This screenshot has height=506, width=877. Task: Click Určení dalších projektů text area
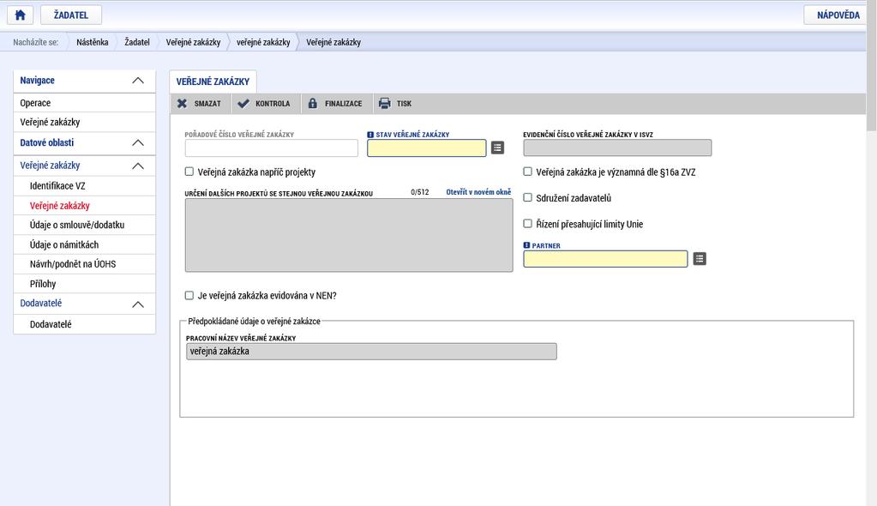pyautogui.click(x=349, y=235)
